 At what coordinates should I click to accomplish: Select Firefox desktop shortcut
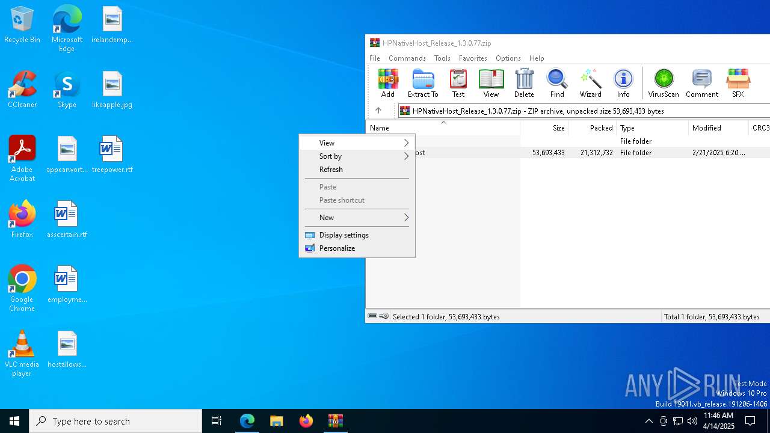point(22,220)
